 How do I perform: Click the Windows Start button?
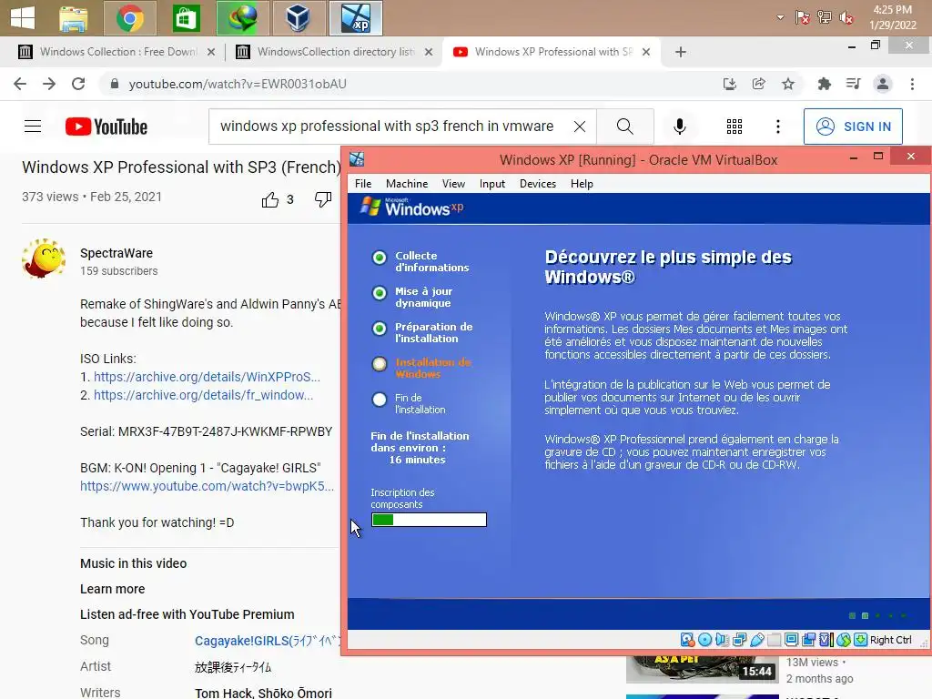point(23,18)
